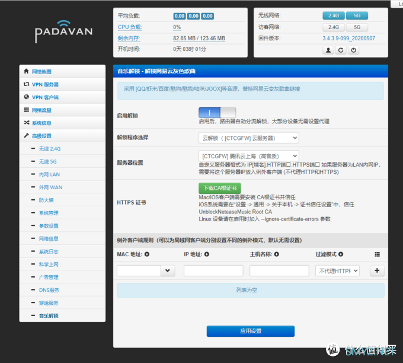Open 参数设置 submenu item

click(x=62, y=226)
